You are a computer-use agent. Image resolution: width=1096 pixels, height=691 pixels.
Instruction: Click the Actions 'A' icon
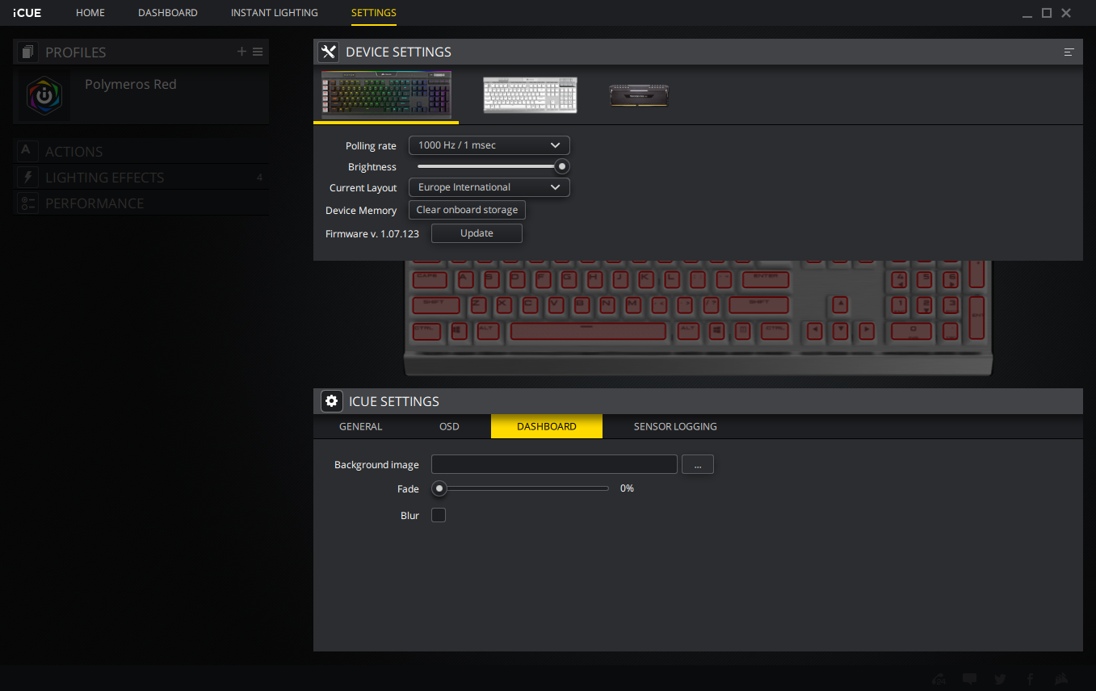coord(27,151)
